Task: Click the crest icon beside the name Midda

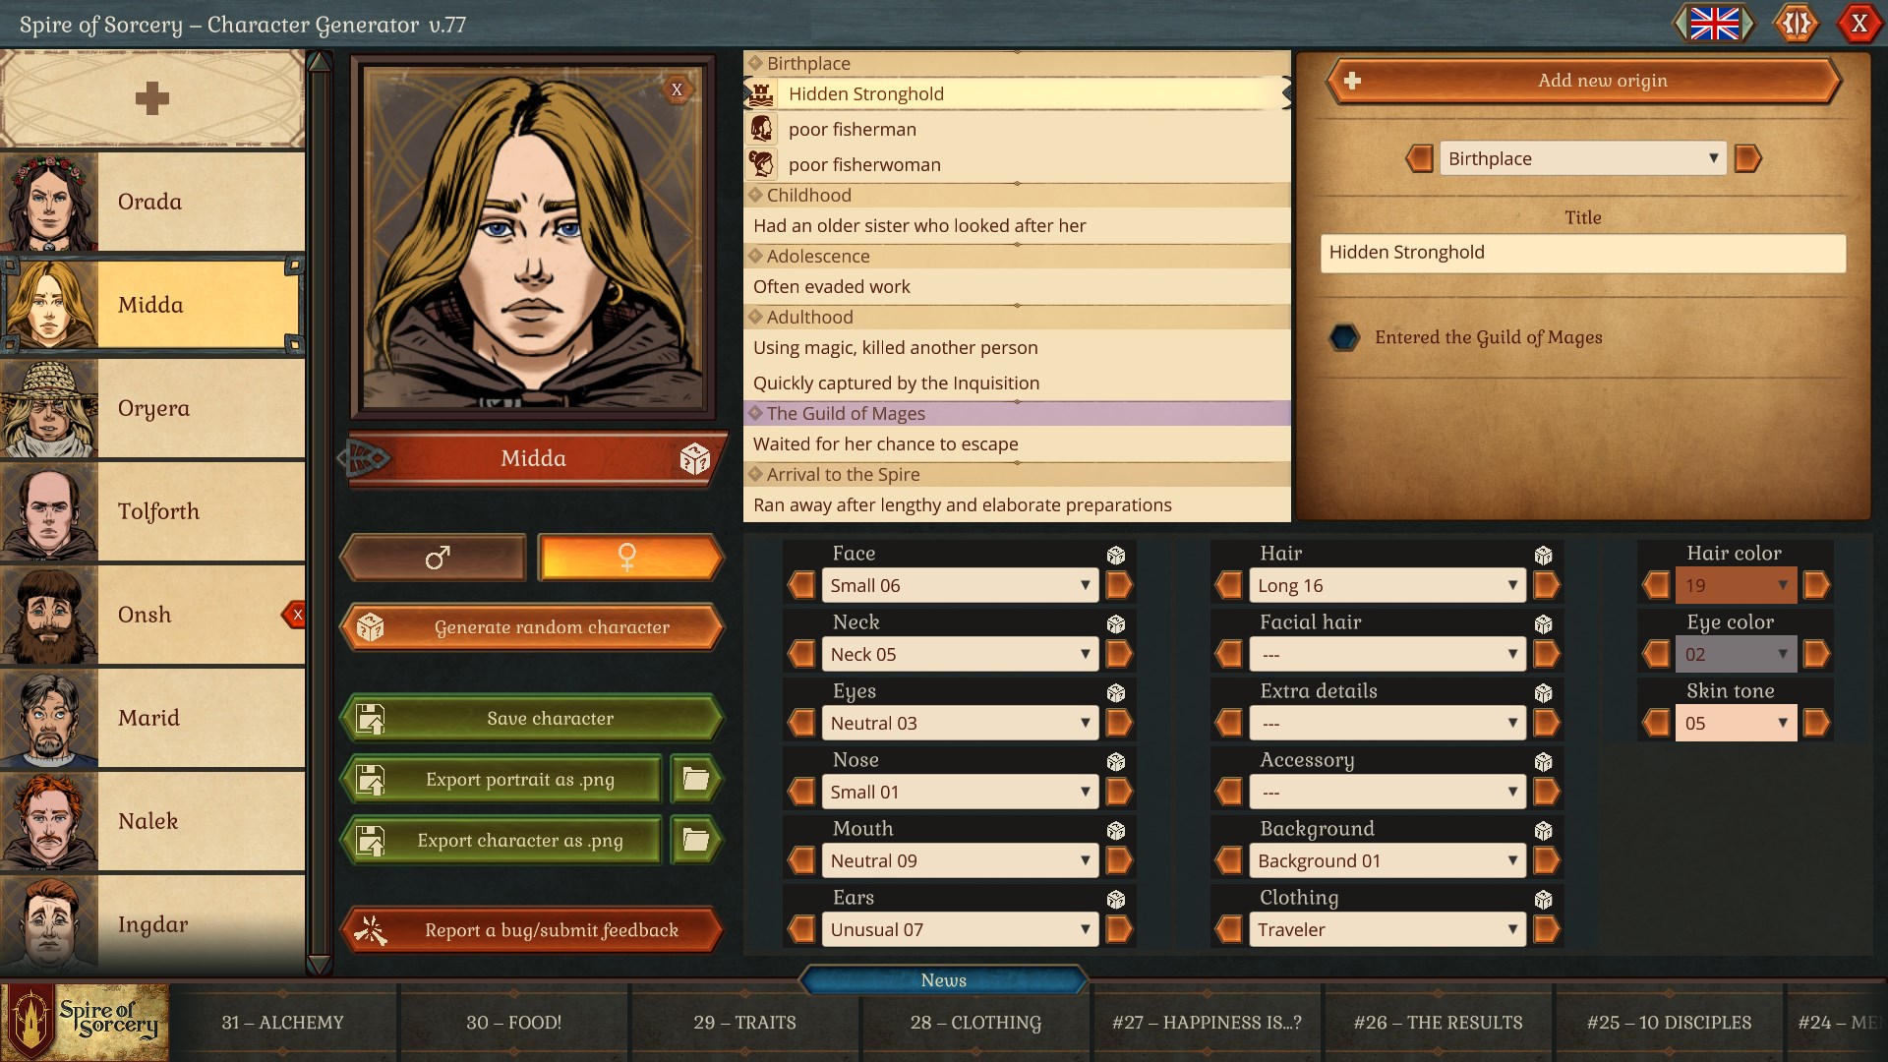Action: (x=366, y=458)
